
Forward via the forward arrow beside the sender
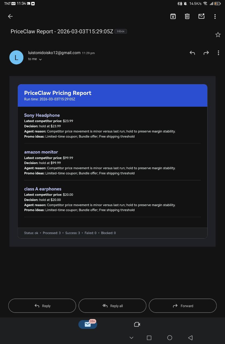[206, 53]
